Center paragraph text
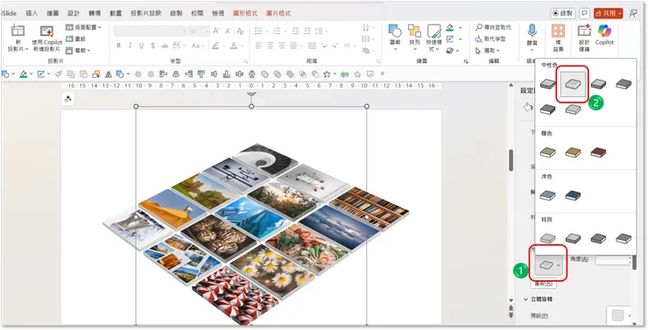The image size is (648, 330). tap(271, 46)
